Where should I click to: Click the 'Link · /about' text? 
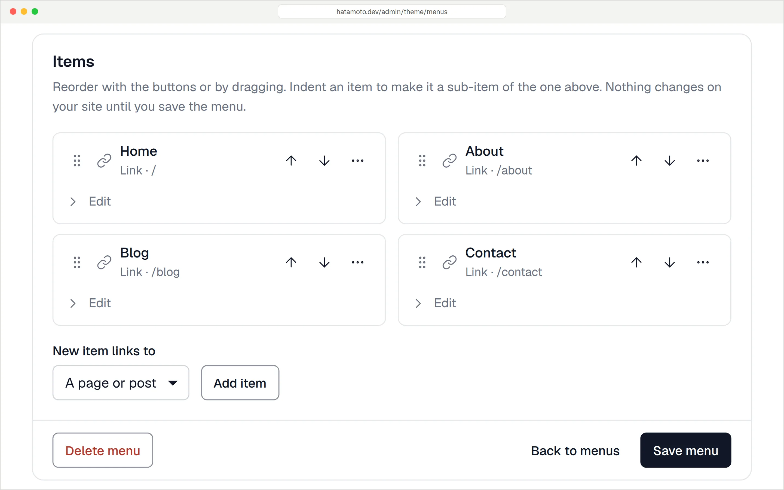(x=499, y=170)
